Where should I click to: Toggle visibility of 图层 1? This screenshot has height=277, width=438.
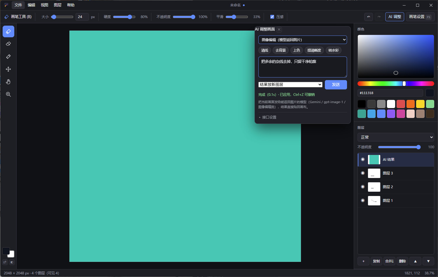pos(363,200)
